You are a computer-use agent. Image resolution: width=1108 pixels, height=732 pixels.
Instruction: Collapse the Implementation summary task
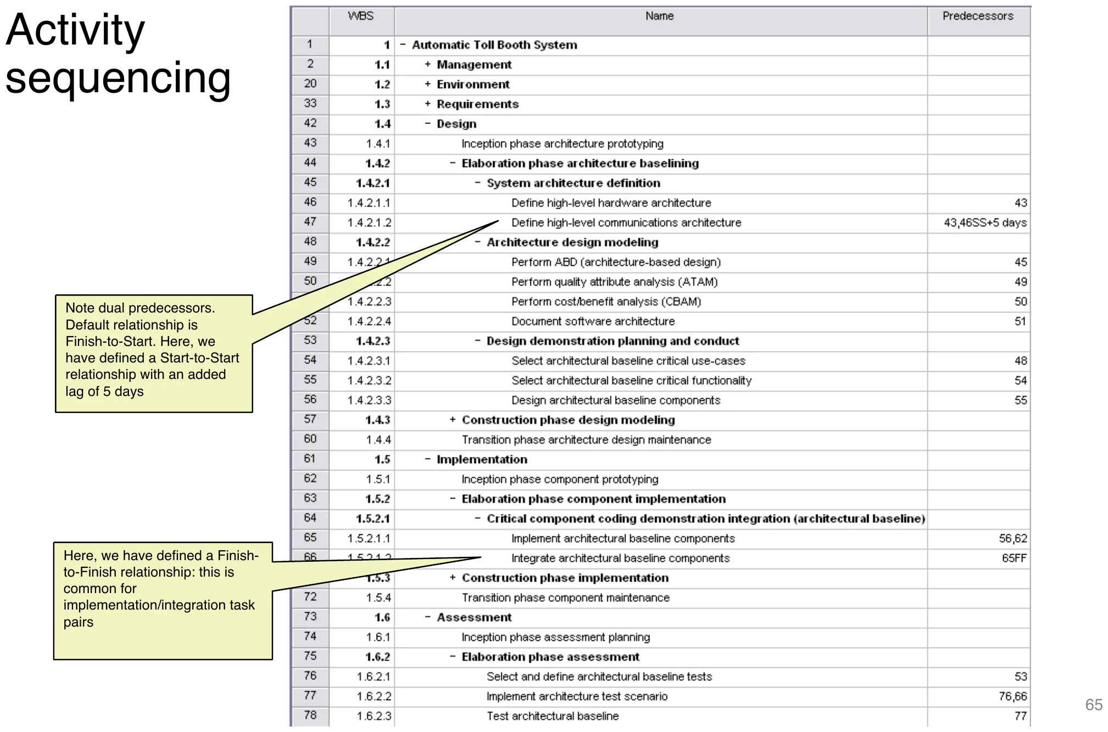click(428, 460)
